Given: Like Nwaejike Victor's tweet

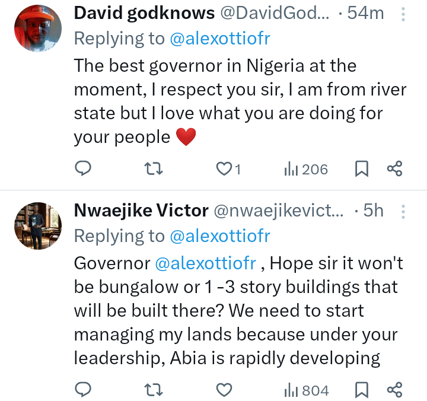Looking at the screenshot, I should coord(224,390).
